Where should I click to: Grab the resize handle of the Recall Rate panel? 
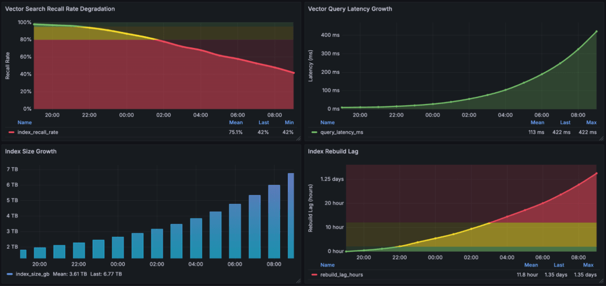[x=298, y=138]
